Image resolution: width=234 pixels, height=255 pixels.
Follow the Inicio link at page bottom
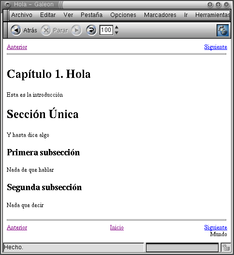tap(117, 227)
